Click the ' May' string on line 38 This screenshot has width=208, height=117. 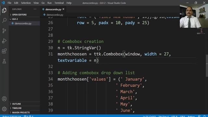coord(123,104)
